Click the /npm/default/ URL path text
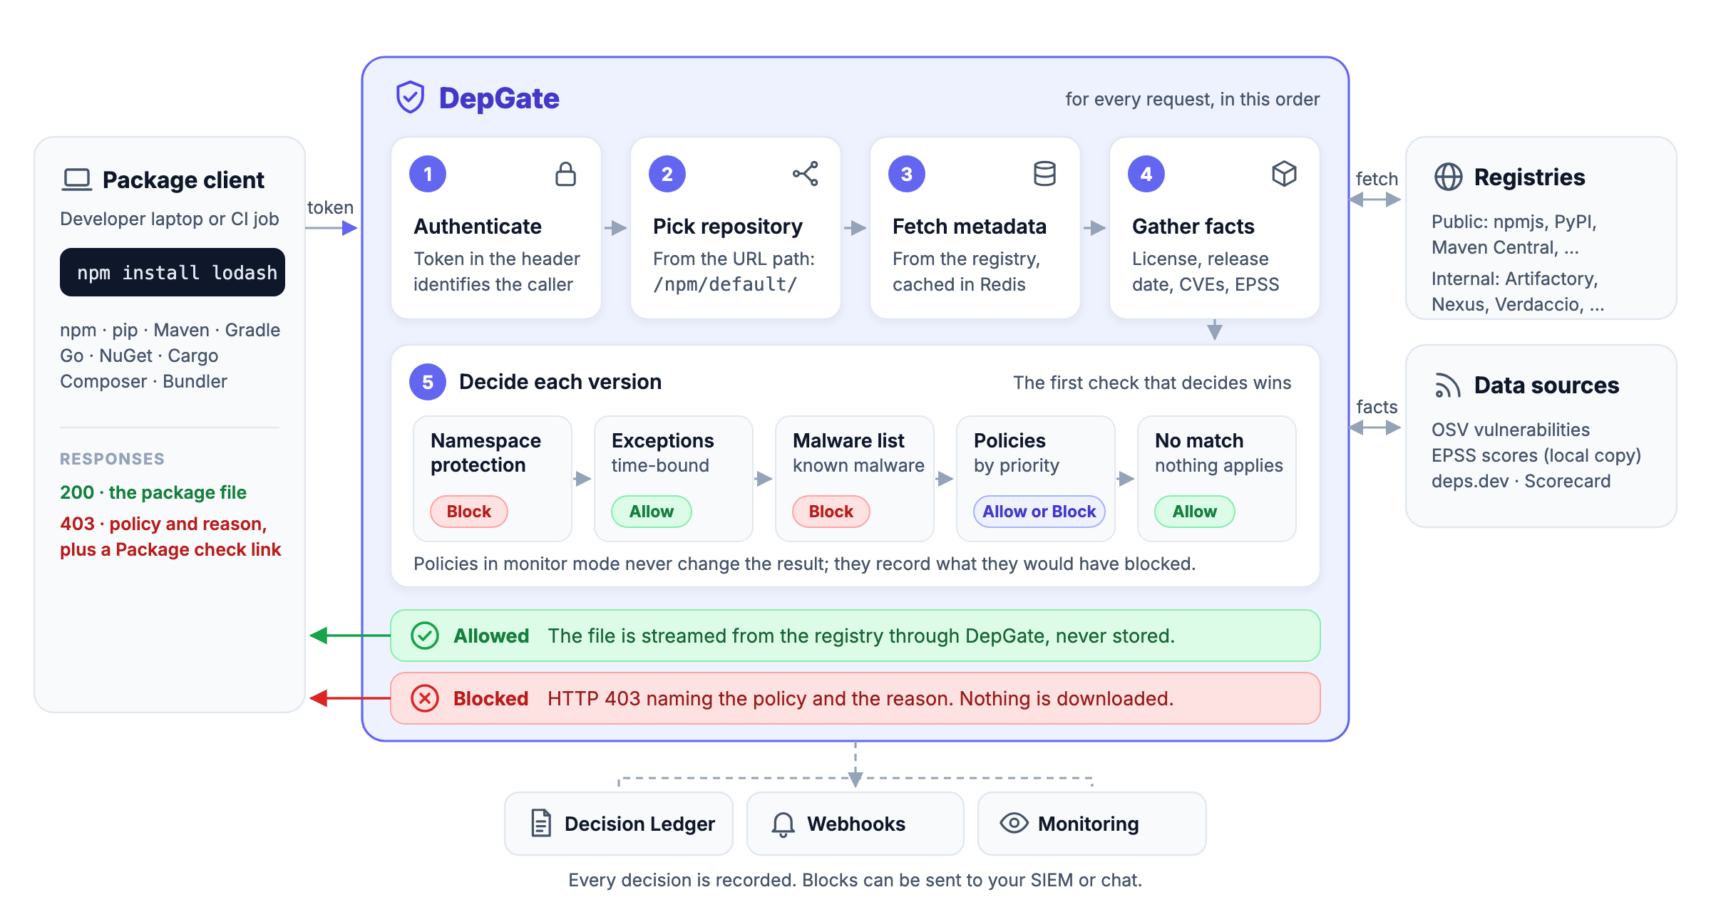The height and width of the screenshot is (912, 1711). pos(725,284)
